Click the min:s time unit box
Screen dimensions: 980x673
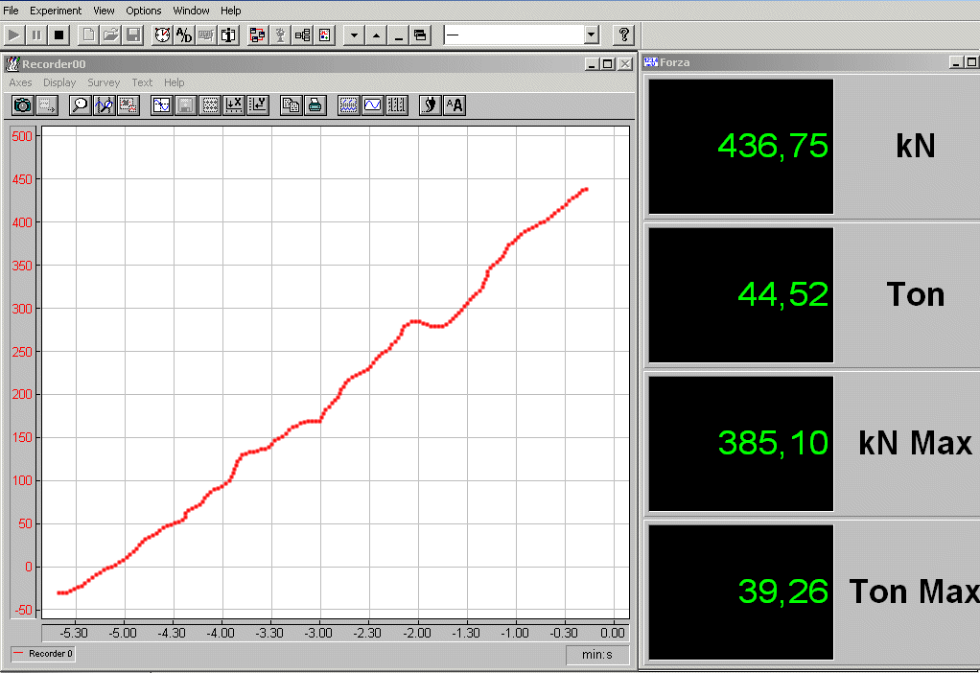pos(596,654)
